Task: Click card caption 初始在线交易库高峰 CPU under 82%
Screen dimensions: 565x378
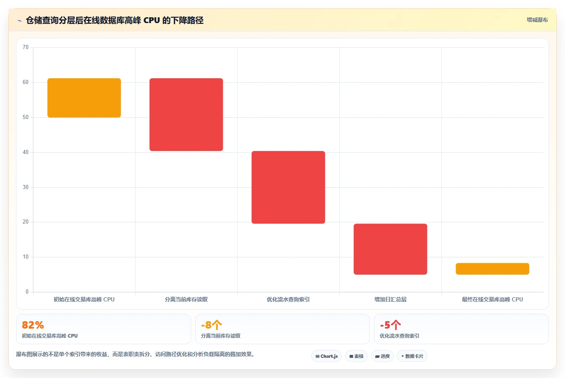Action: (x=50, y=336)
